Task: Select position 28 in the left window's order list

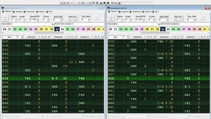Action: pos(41,29)
